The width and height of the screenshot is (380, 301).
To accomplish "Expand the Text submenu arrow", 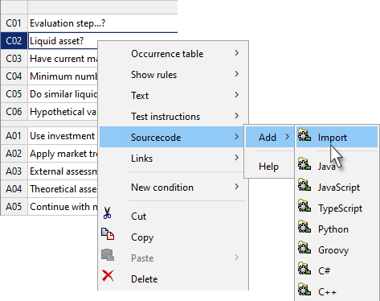I will (237, 95).
